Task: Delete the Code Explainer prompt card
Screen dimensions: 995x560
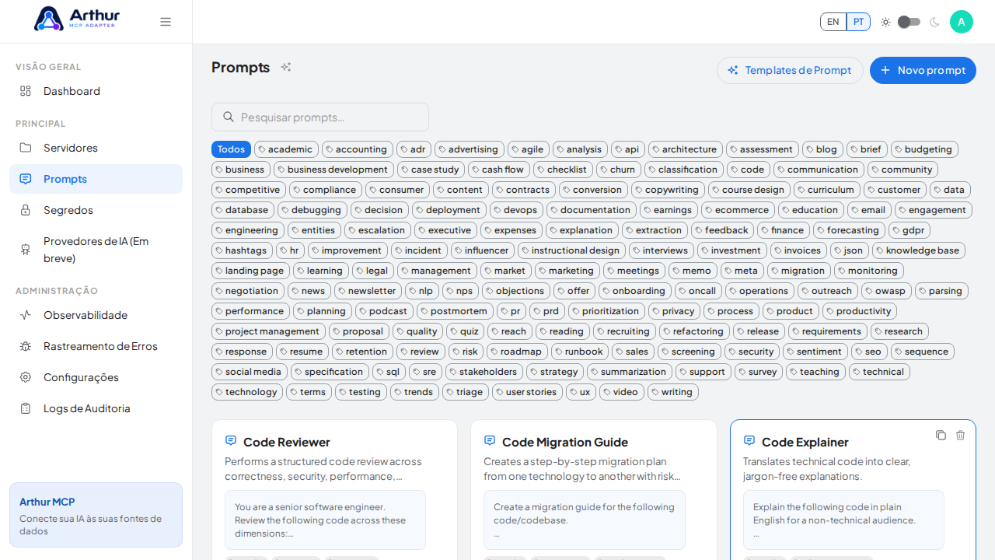Action: point(960,436)
